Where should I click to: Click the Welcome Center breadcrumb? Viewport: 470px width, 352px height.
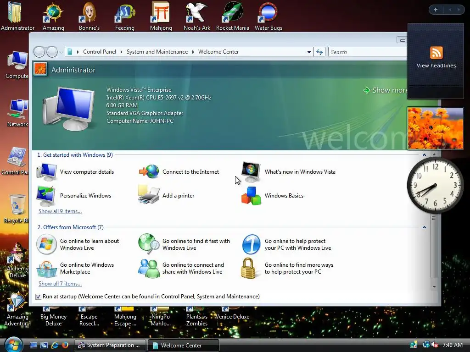(x=218, y=52)
